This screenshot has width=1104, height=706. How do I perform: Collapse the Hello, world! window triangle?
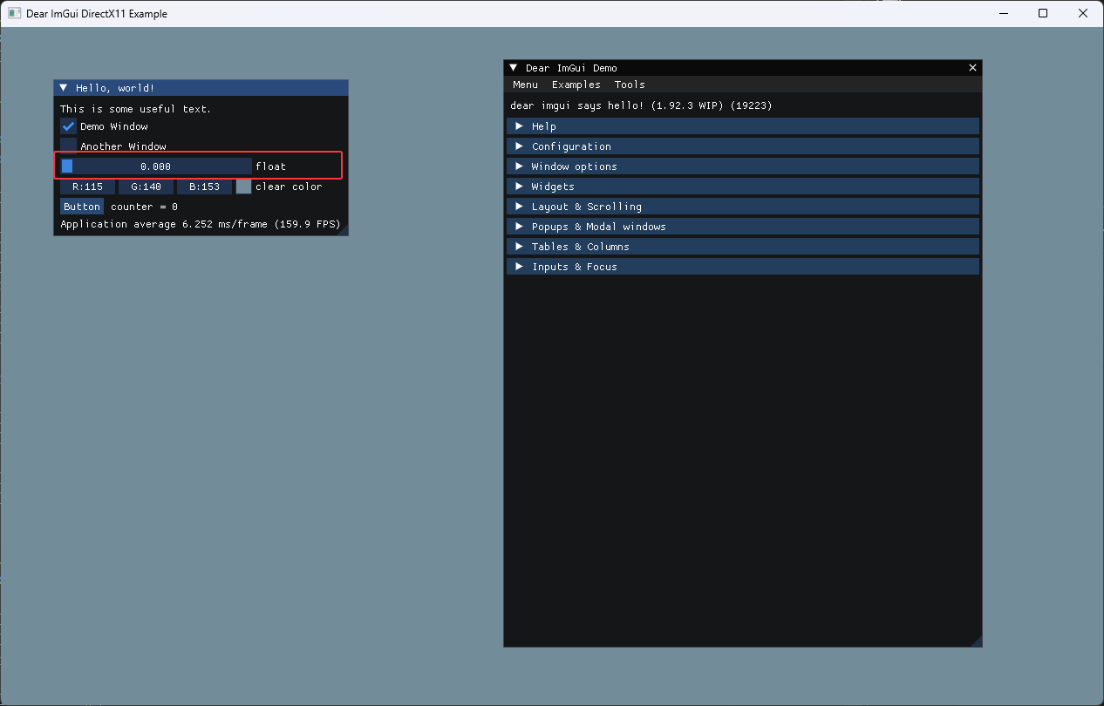[64, 88]
